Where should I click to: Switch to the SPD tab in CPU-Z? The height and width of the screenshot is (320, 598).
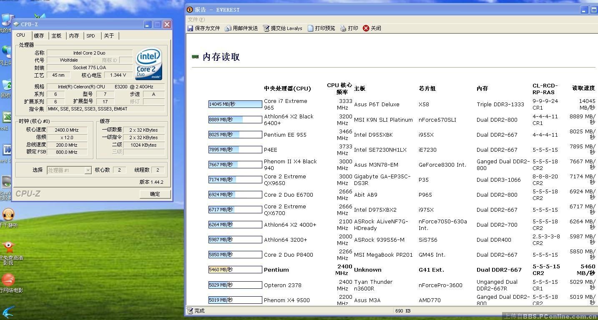(x=90, y=36)
